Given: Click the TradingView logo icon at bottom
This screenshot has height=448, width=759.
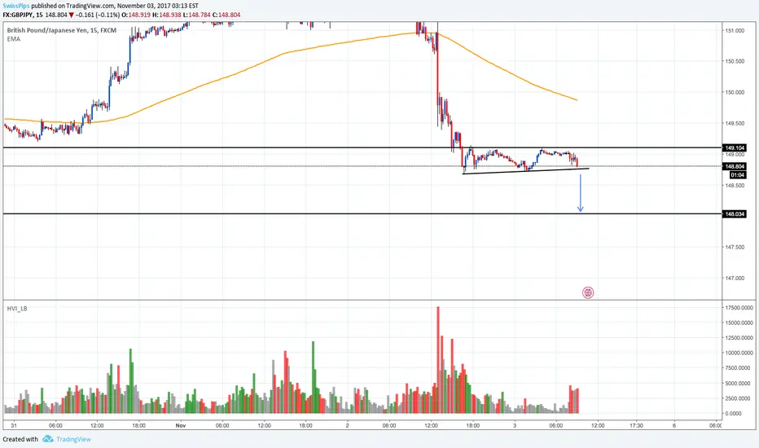Looking at the screenshot, I should coord(47,439).
